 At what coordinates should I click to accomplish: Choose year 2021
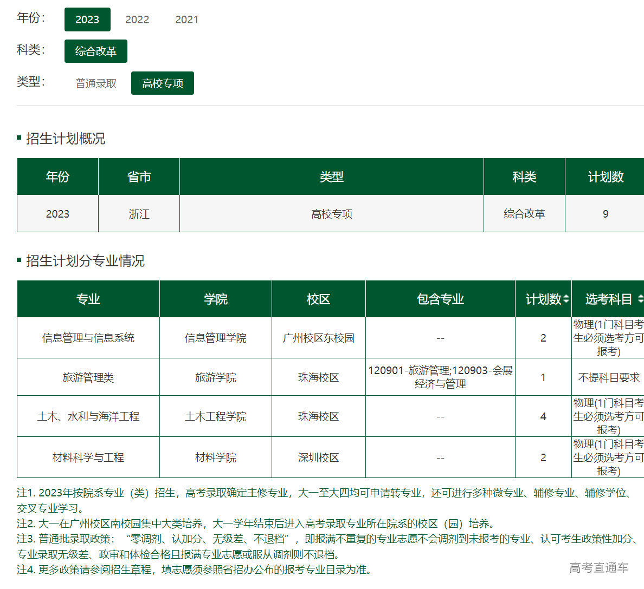pyautogui.click(x=186, y=19)
